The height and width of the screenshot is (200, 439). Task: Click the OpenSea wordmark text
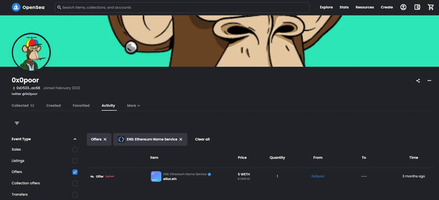pos(33,7)
